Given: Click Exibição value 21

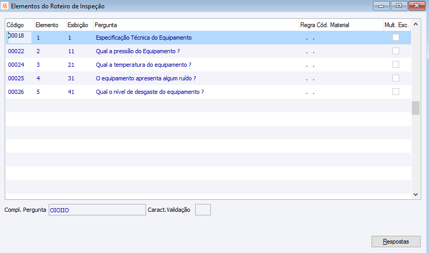Looking at the screenshot, I should tap(71, 65).
